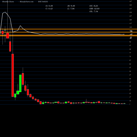Click the 67 price axis label

coord(130,60)
